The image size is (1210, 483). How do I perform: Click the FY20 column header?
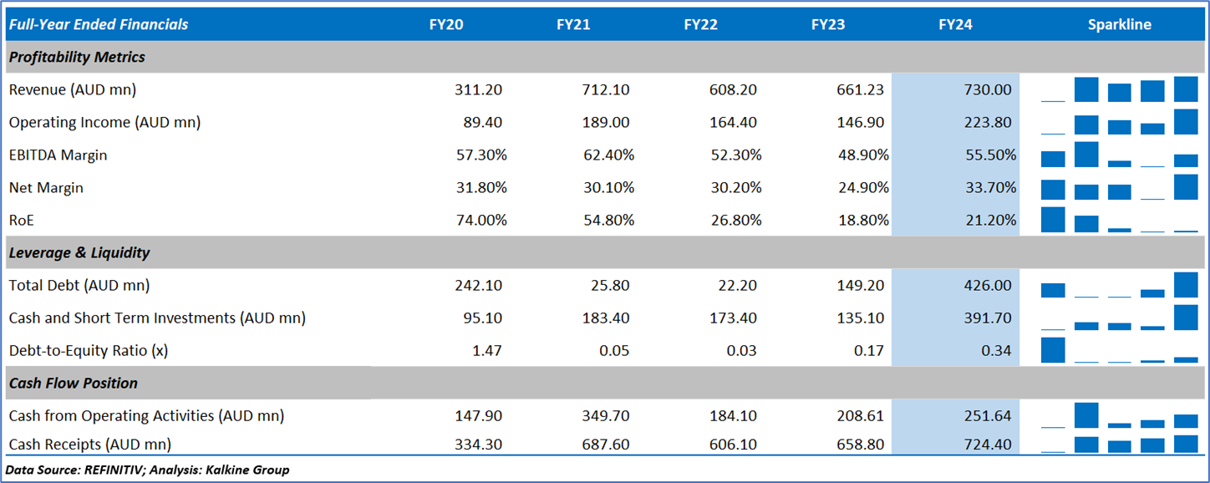coord(446,24)
